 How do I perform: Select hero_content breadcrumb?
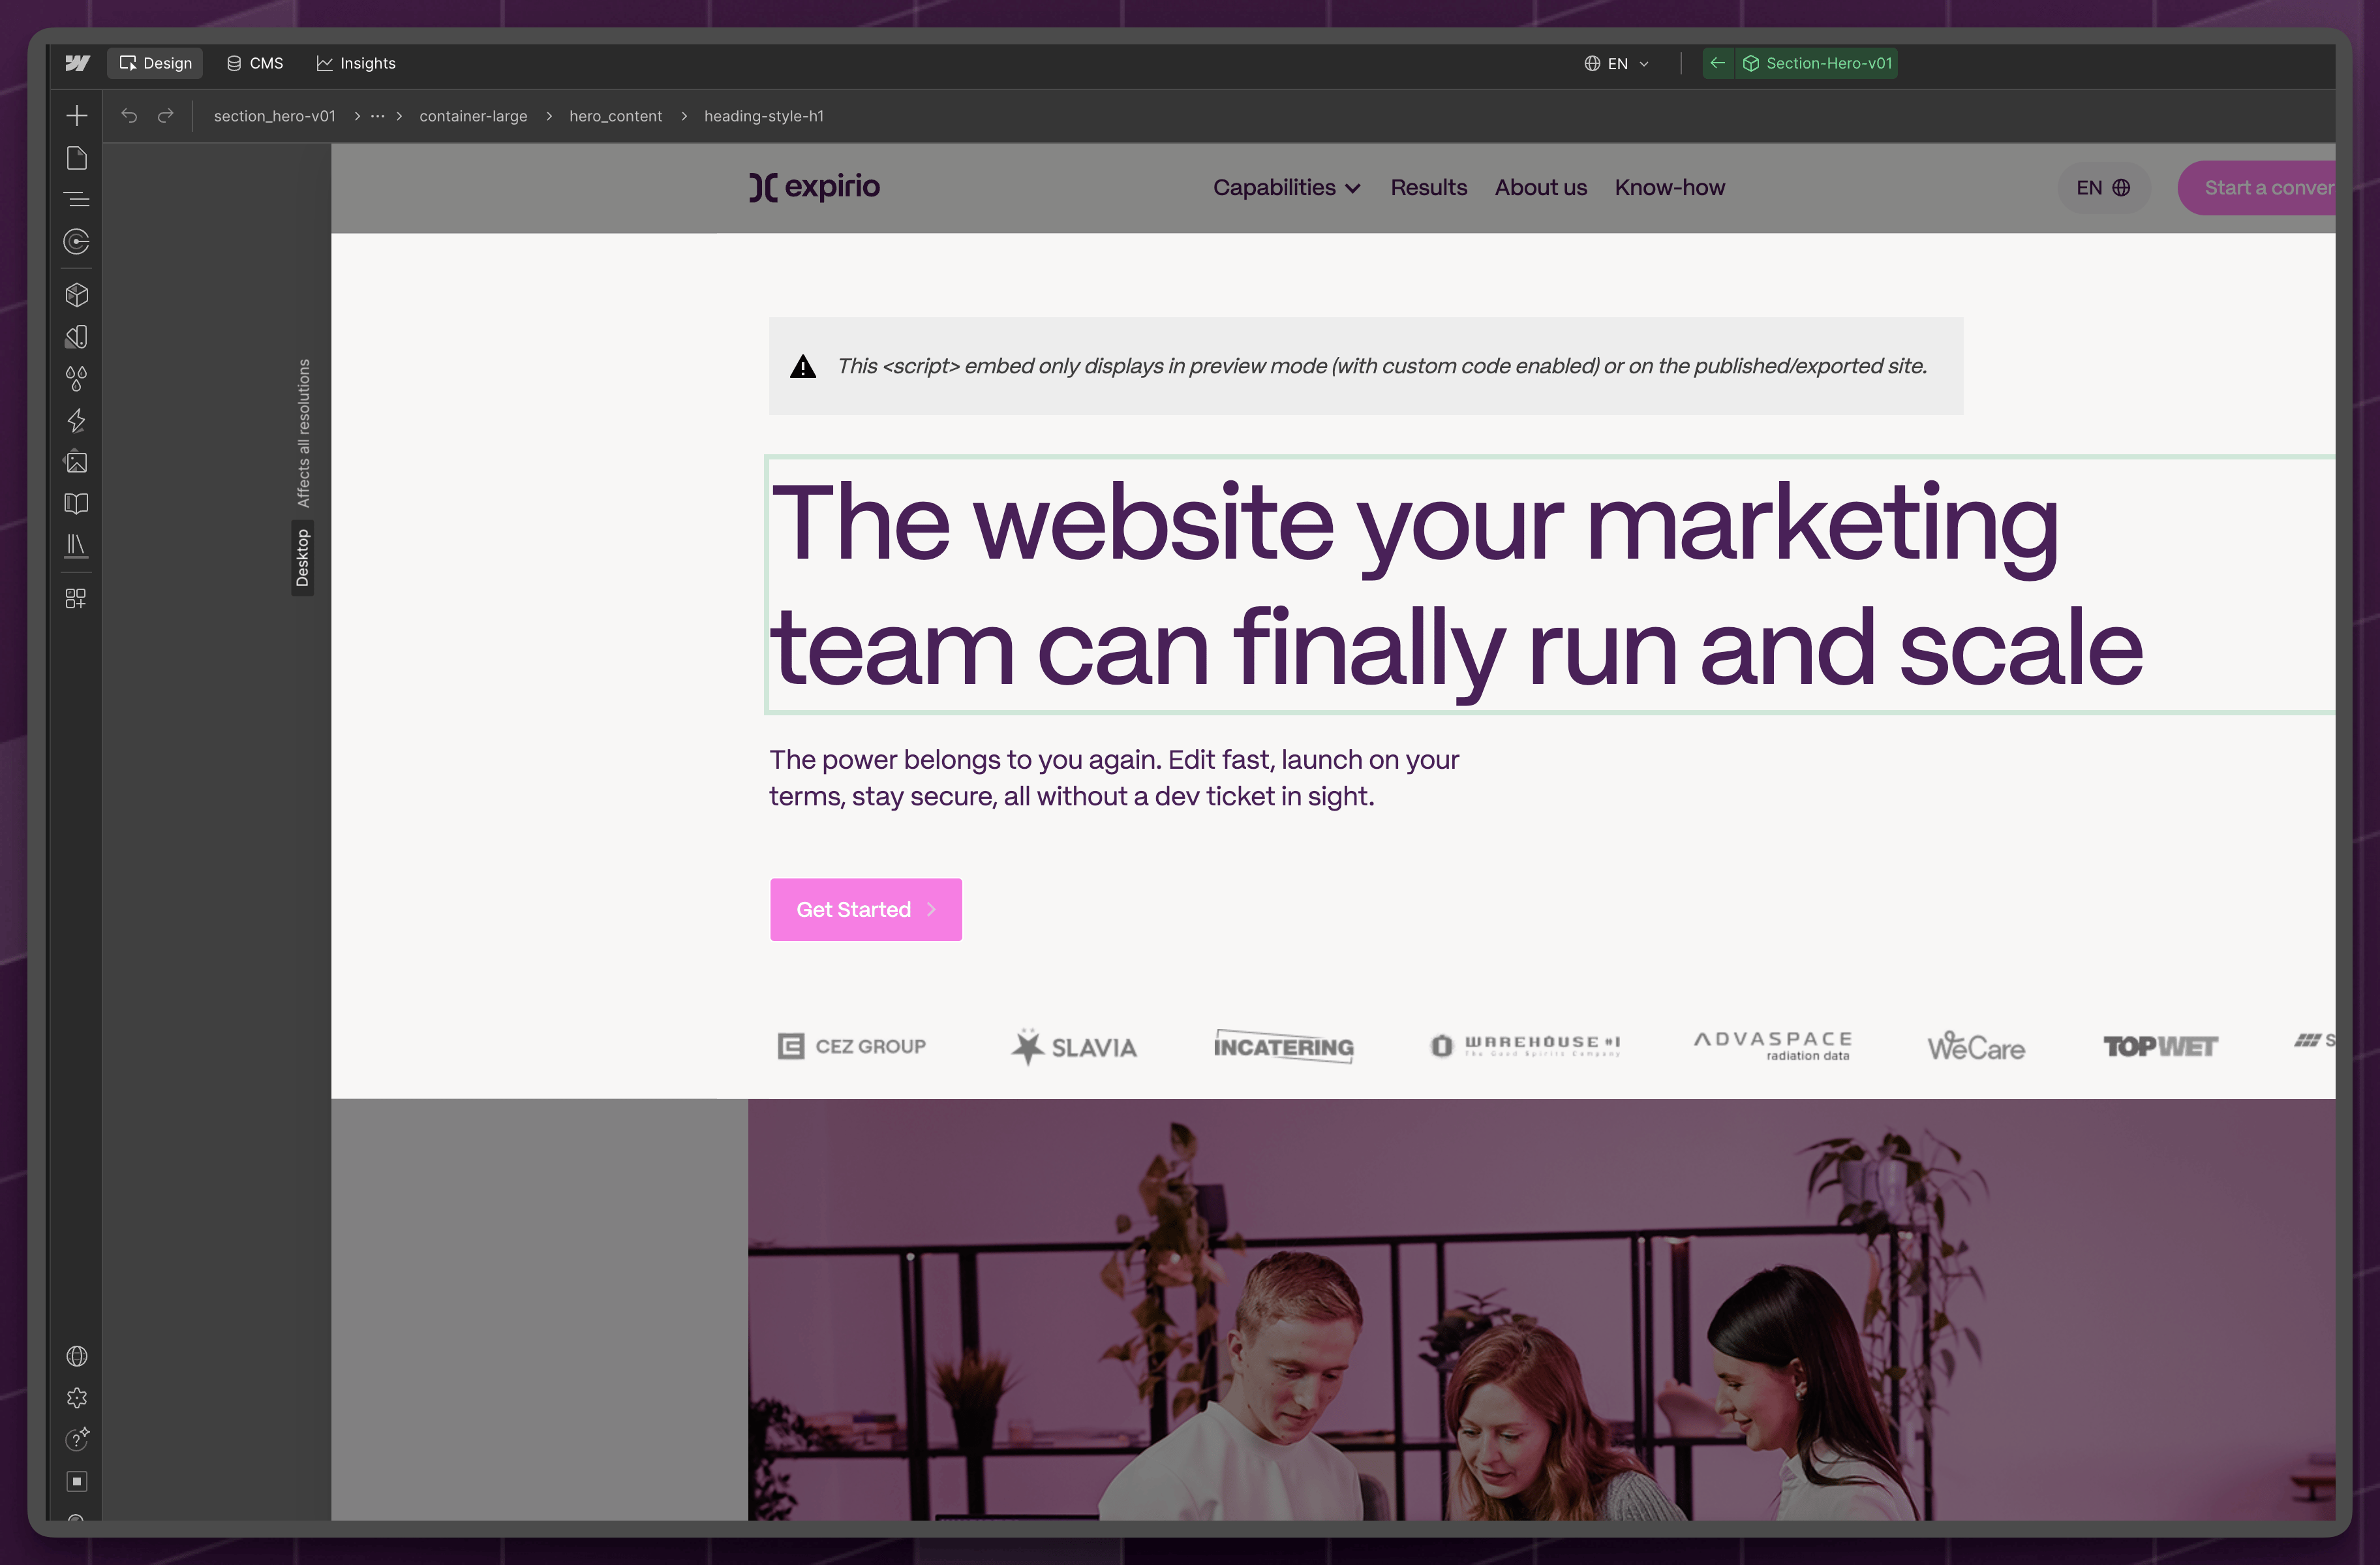616,116
